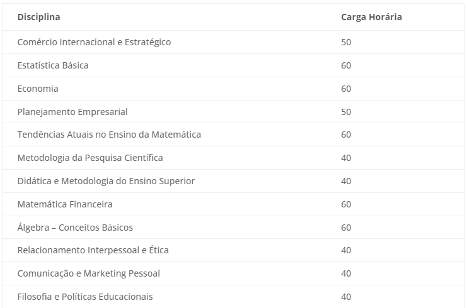Click the 40 hours value for Metodologia da Pesquisa
This screenshot has height=308, width=467.
[346, 158]
